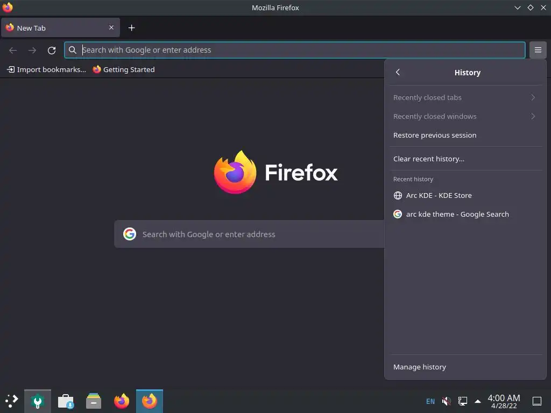Click the forward navigation arrow
The image size is (551, 413).
pyautogui.click(x=32, y=50)
